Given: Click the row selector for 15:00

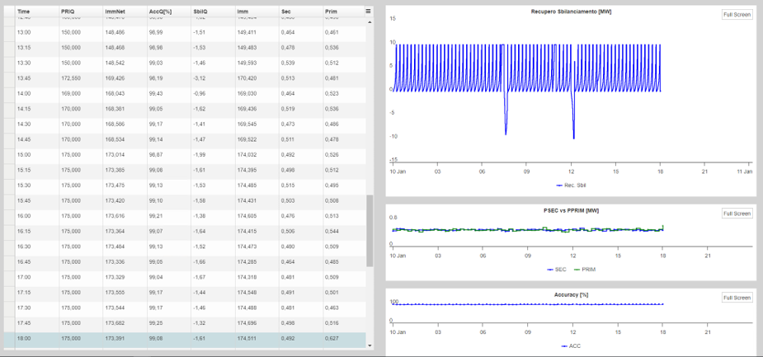Looking at the screenshot, I should point(7,154).
